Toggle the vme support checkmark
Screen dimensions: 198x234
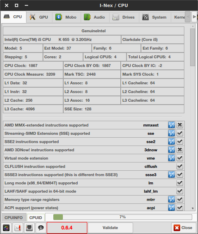[180, 158]
